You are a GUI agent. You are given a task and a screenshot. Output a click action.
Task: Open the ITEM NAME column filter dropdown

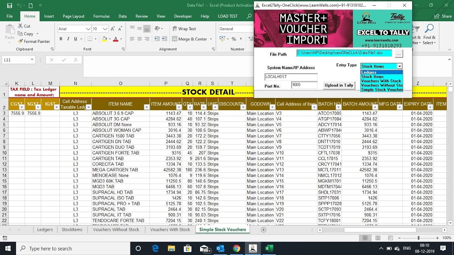click(x=146, y=107)
